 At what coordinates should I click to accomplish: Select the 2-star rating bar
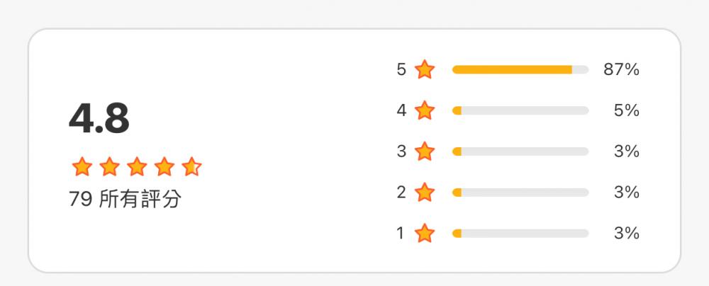point(520,193)
